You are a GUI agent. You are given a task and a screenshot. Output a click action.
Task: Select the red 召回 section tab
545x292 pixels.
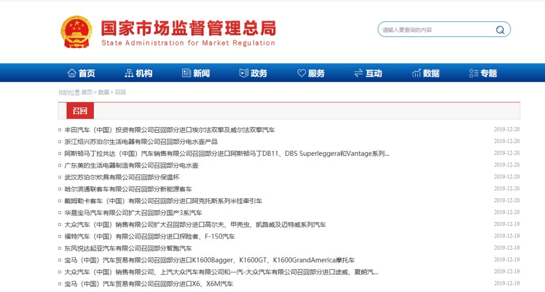coord(80,111)
